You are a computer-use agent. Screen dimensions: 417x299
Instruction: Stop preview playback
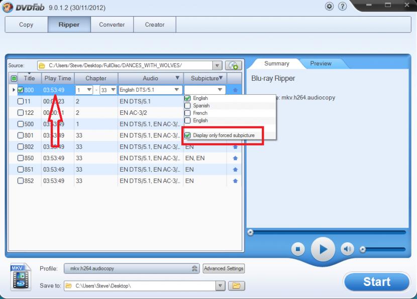[298, 249]
